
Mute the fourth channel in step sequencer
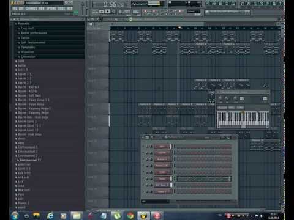[x=143, y=166]
